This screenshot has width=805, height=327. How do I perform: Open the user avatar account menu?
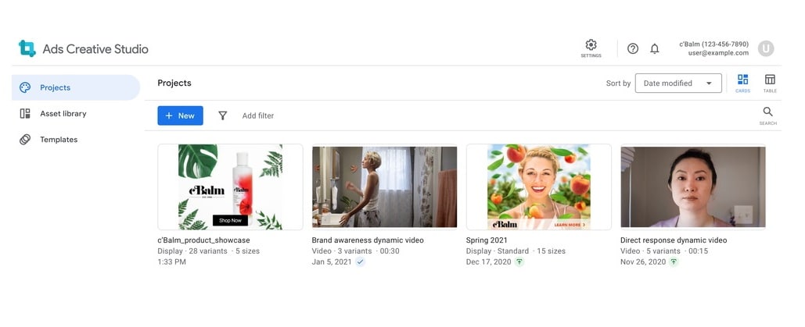tap(766, 48)
